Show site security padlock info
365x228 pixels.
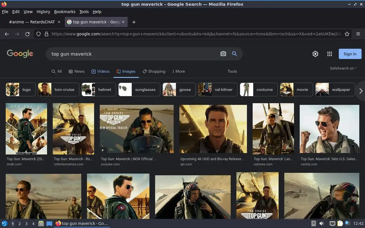coord(46,34)
